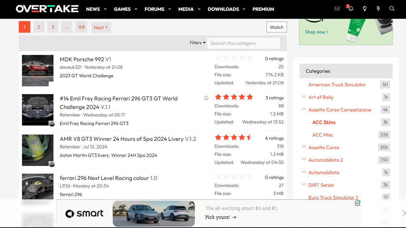
Task: Click the lightning bolt icon in the header
Action: (378, 8)
